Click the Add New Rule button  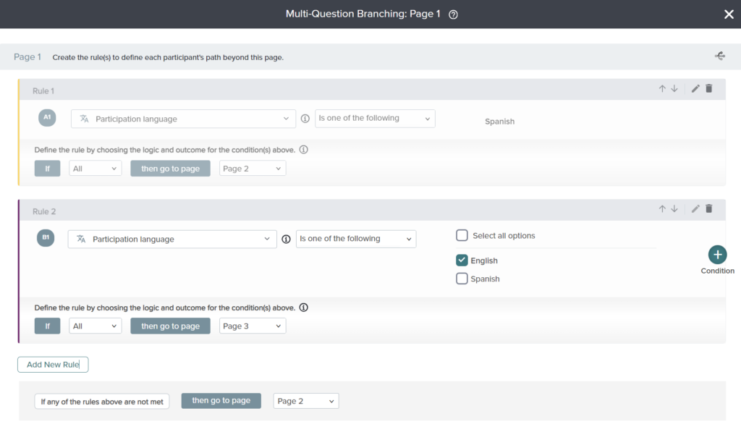[53, 365]
